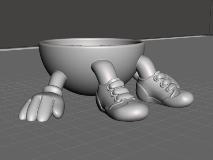The width and height of the screenshot is (213, 160).
Task: Select the front sneaker with laces
Action: [x=122, y=100]
